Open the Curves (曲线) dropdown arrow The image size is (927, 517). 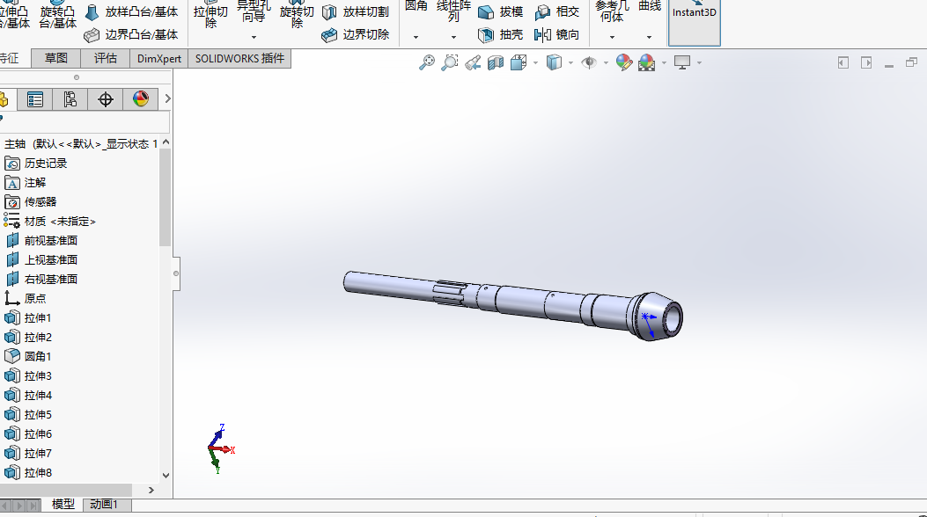[x=649, y=37]
